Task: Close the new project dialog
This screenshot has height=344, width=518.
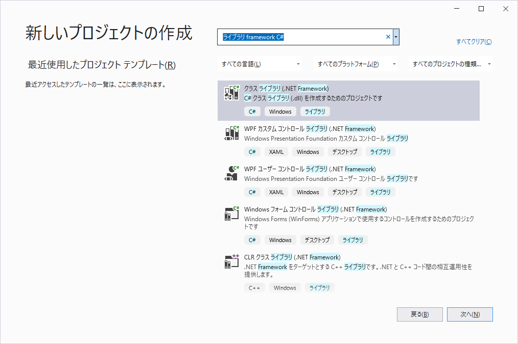Action: [x=505, y=9]
